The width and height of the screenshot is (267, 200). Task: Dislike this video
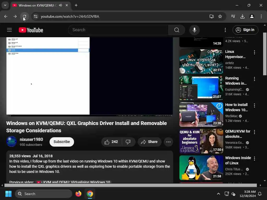point(128,142)
